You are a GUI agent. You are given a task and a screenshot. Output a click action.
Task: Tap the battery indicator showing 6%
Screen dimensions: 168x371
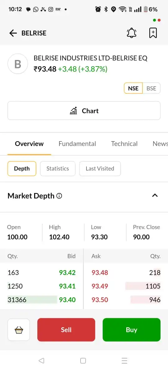150,9
